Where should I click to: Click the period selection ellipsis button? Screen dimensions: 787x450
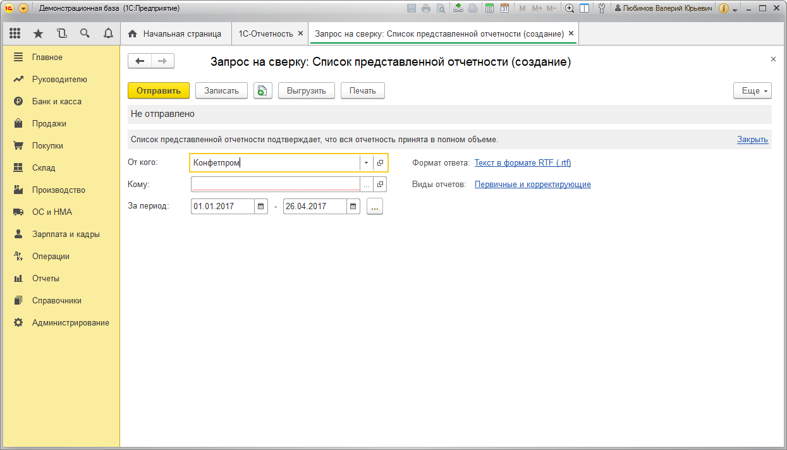[375, 207]
